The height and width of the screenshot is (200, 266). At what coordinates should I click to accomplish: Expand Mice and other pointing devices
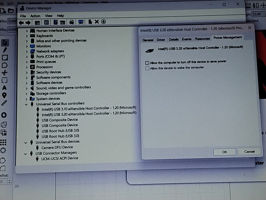point(27,41)
